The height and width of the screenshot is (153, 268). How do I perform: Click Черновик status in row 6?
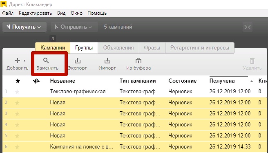pyautogui.click(x=180, y=147)
